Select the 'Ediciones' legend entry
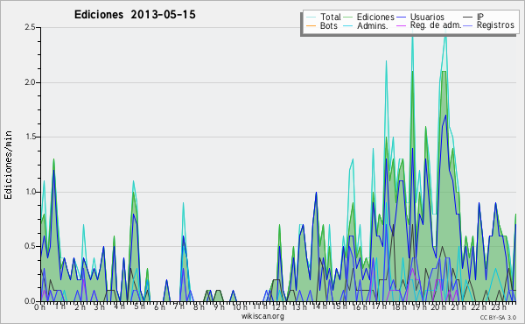525x324 pixels. pyautogui.click(x=375, y=17)
